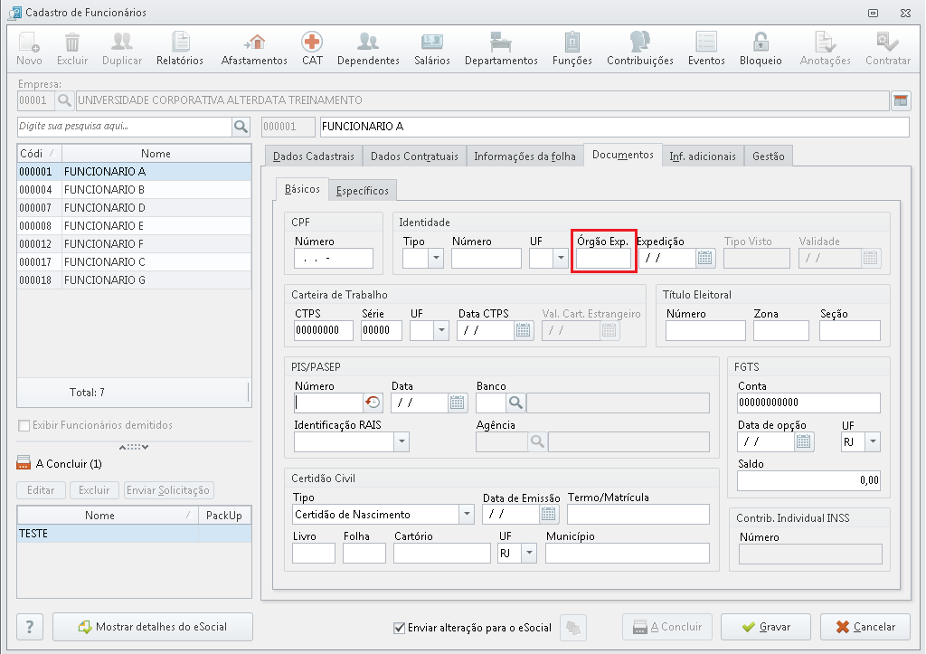Click the Contratar toolbar icon
The image size is (926, 654).
click(888, 49)
